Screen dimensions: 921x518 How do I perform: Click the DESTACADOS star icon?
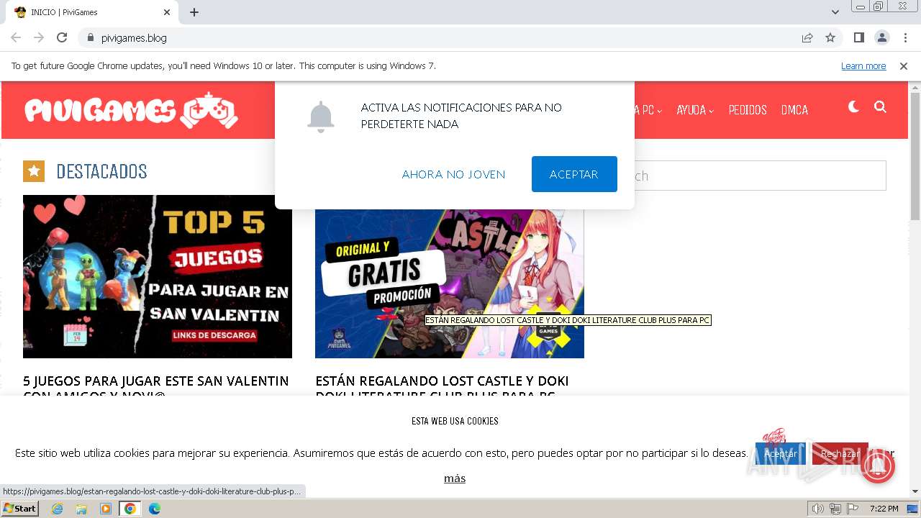(34, 171)
